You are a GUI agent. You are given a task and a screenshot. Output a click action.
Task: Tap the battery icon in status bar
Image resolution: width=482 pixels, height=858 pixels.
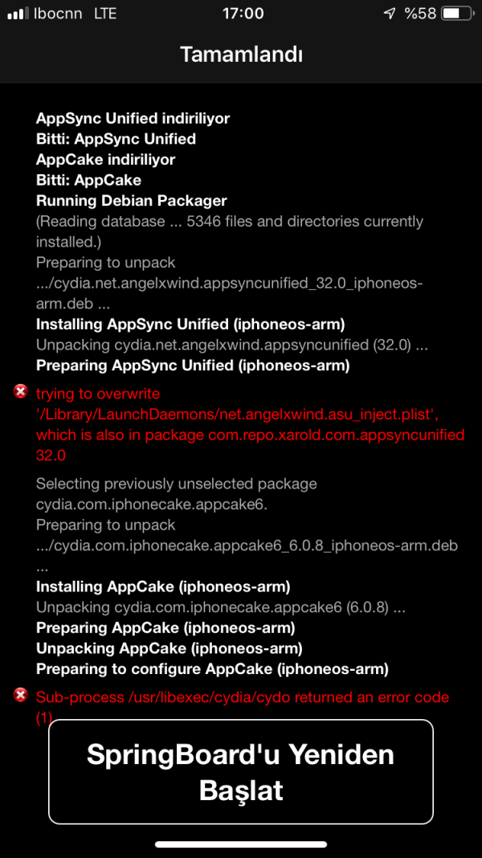tap(455, 14)
